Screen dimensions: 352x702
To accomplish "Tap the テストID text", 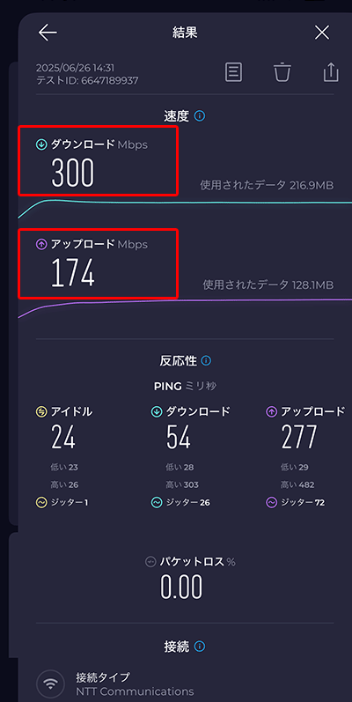I will [87, 80].
